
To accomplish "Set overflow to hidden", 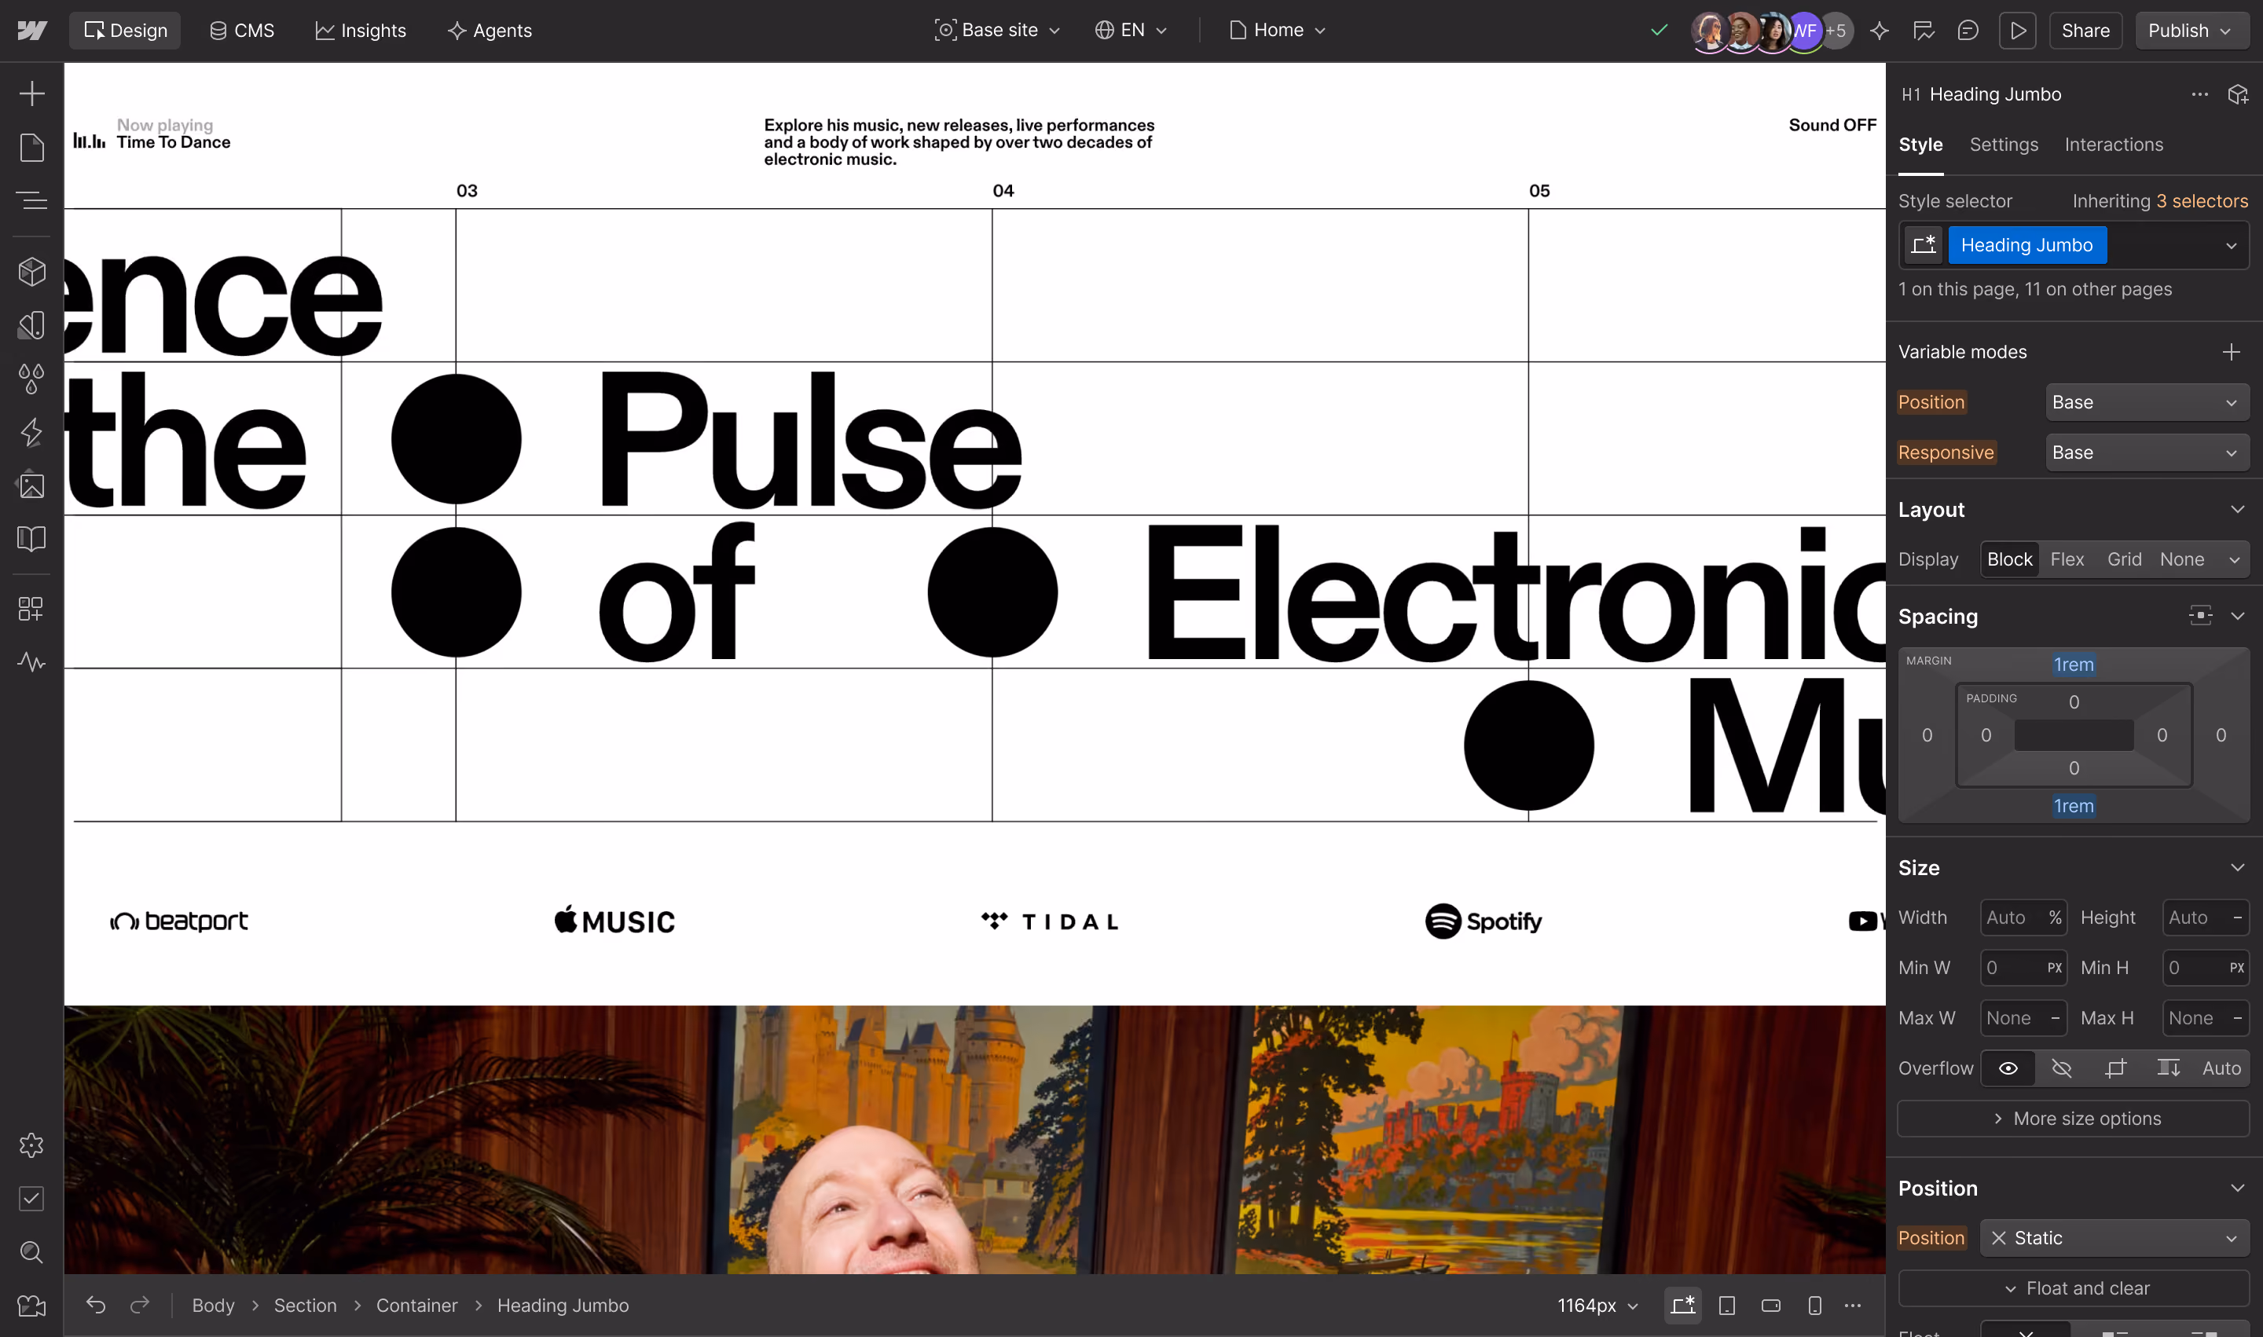I will 2061,1068.
